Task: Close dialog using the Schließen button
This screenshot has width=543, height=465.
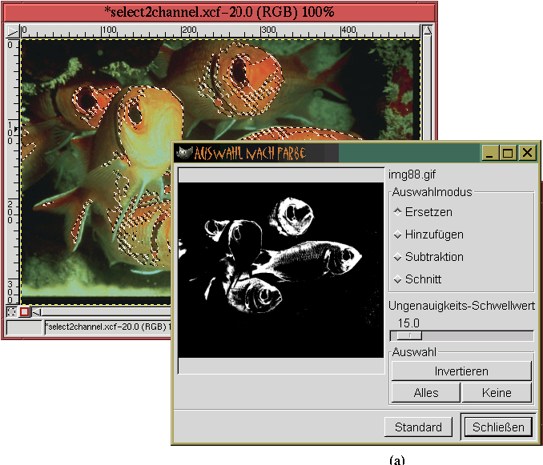Action: (x=497, y=427)
